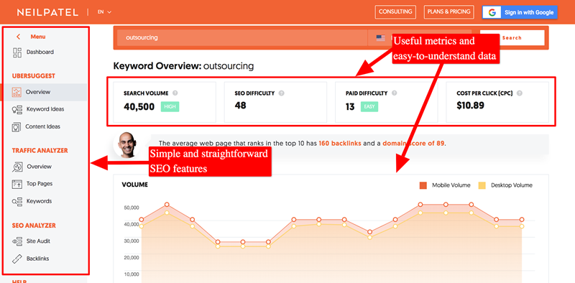This screenshot has height=283, width=575.
Task: Click the Paid Difficulty help icon
Action: [x=394, y=93]
